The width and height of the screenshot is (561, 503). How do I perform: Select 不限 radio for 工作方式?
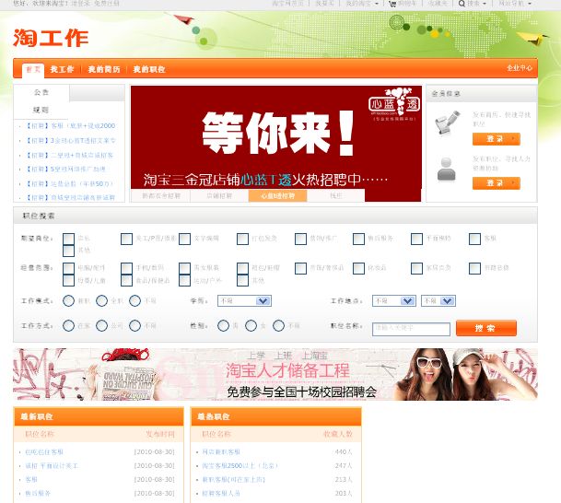[134, 325]
